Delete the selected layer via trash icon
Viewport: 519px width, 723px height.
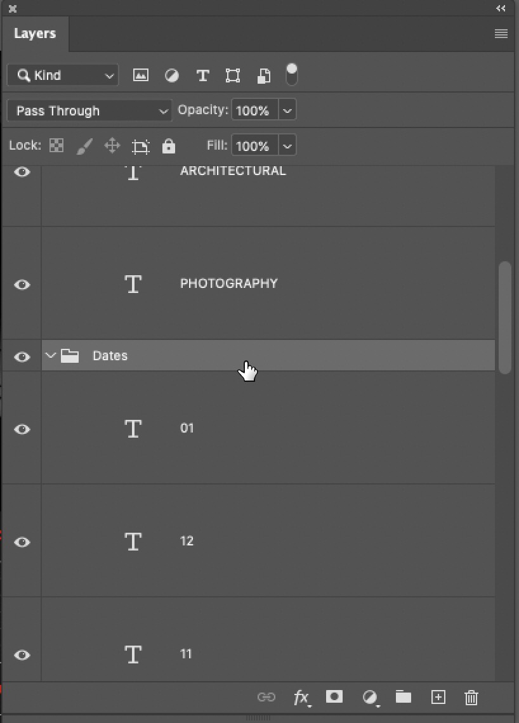(x=471, y=697)
